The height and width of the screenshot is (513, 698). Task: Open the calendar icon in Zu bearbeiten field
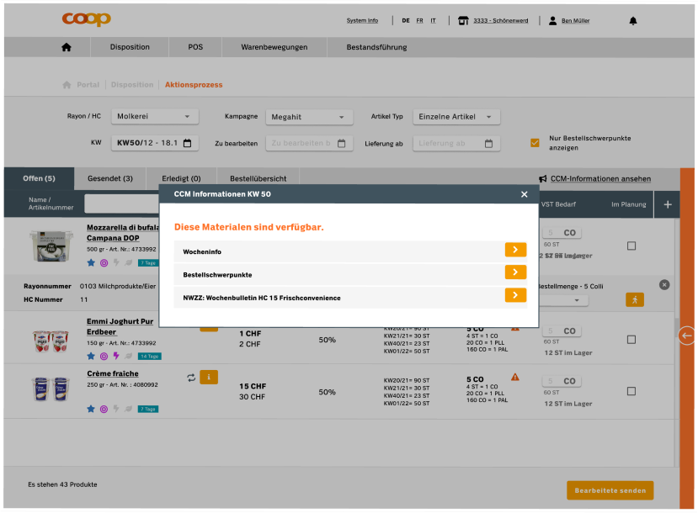tap(342, 143)
